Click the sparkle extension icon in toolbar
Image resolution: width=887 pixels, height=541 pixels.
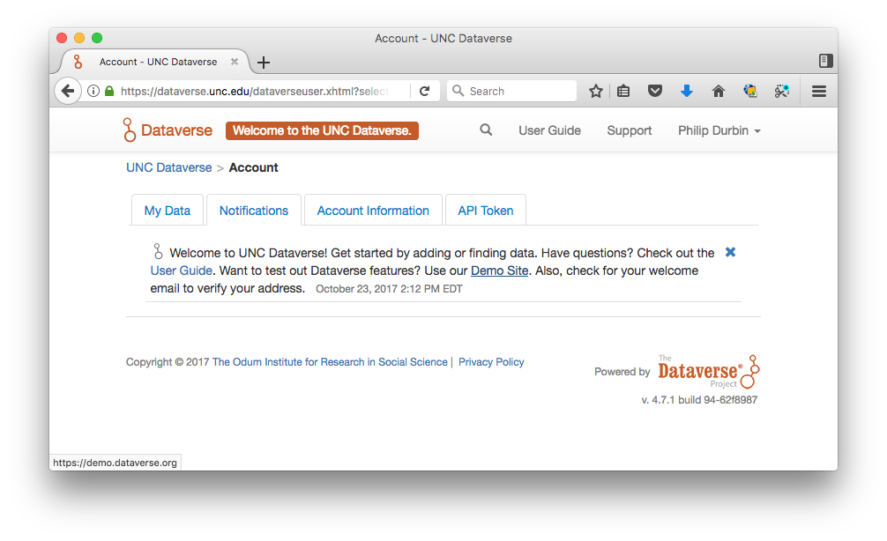[782, 91]
